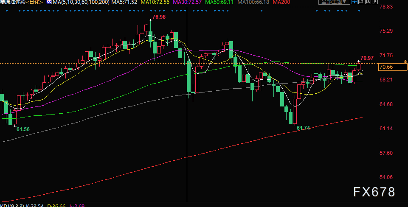
Task: Click the second chart layout icon
Action: tap(361, 2)
